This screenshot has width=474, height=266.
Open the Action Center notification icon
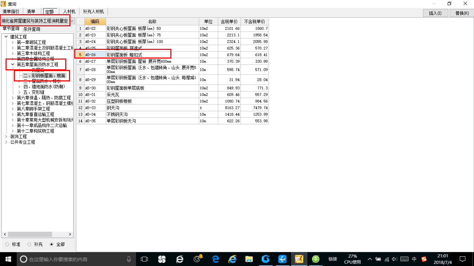point(463,259)
